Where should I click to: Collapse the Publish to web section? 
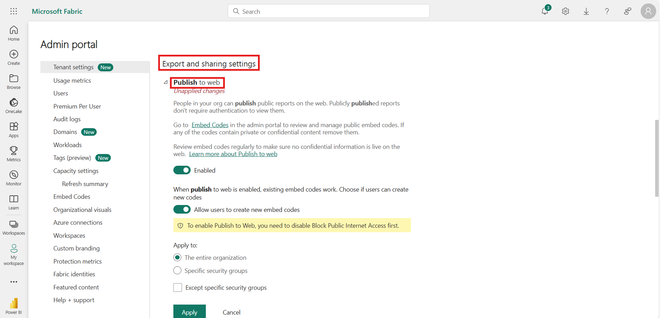[166, 82]
